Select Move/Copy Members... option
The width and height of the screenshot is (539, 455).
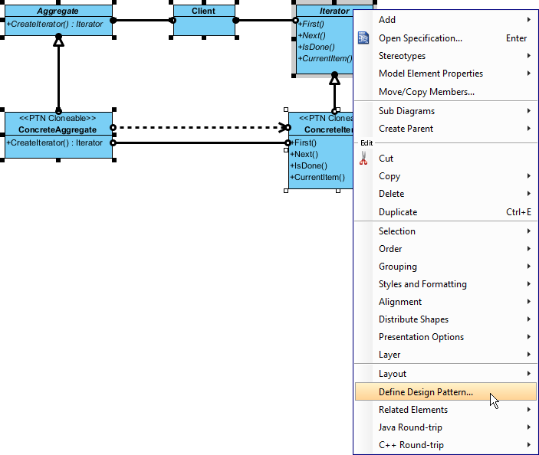click(445, 92)
